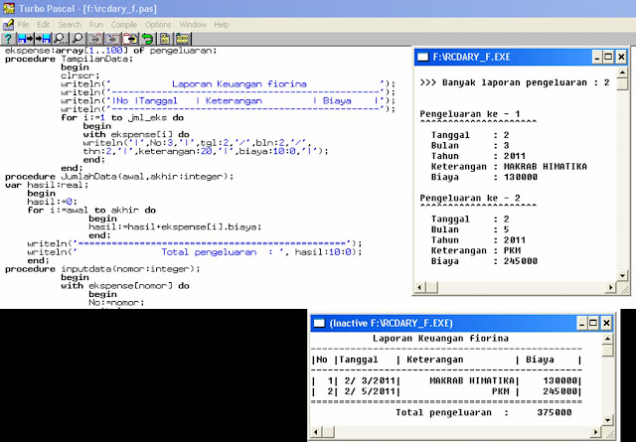Click scroll-left arrow in Inactive RCDARY_F window

coord(317,432)
